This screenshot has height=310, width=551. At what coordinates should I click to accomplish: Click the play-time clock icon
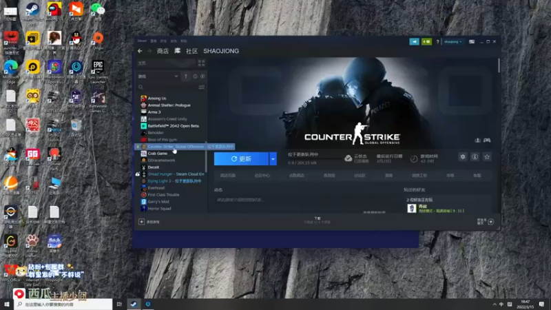(x=414, y=159)
